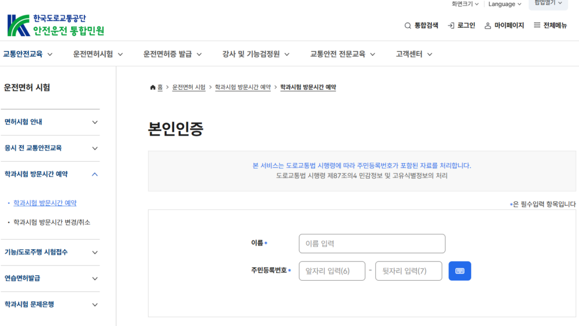Select 학과시험 방문시간 변경/취소 sidebar item
579x326 pixels.
pyautogui.click(x=51, y=223)
